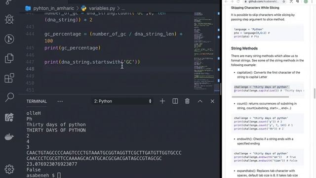Click 'THIRTY DAYS OF PYTHON' terminal output
The image size is (316, 178).
tap(56, 130)
